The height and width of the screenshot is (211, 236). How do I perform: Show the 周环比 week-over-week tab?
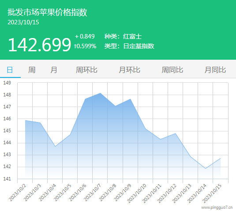[86, 70]
